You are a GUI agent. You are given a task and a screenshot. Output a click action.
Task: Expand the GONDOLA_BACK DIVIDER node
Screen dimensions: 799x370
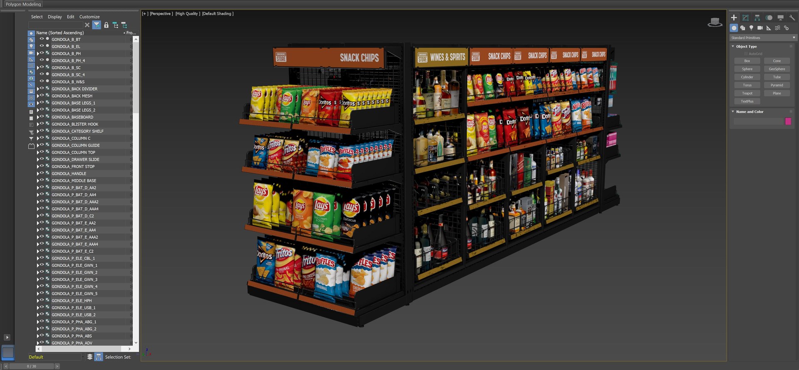tap(38, 89)
